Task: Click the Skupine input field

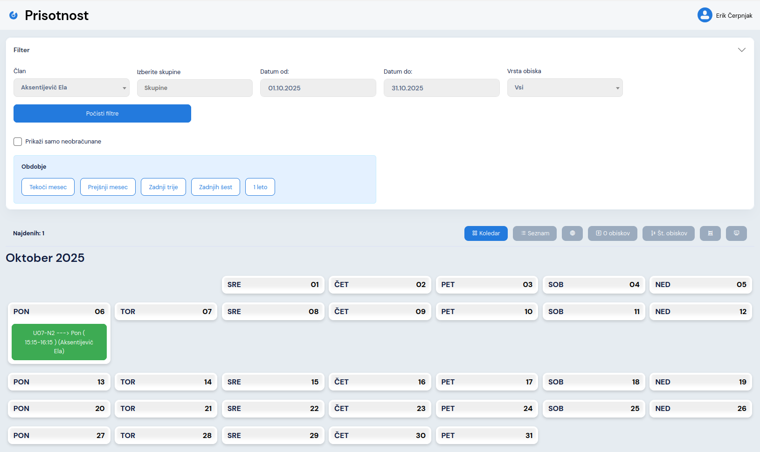Action: [x=194, y=88]
